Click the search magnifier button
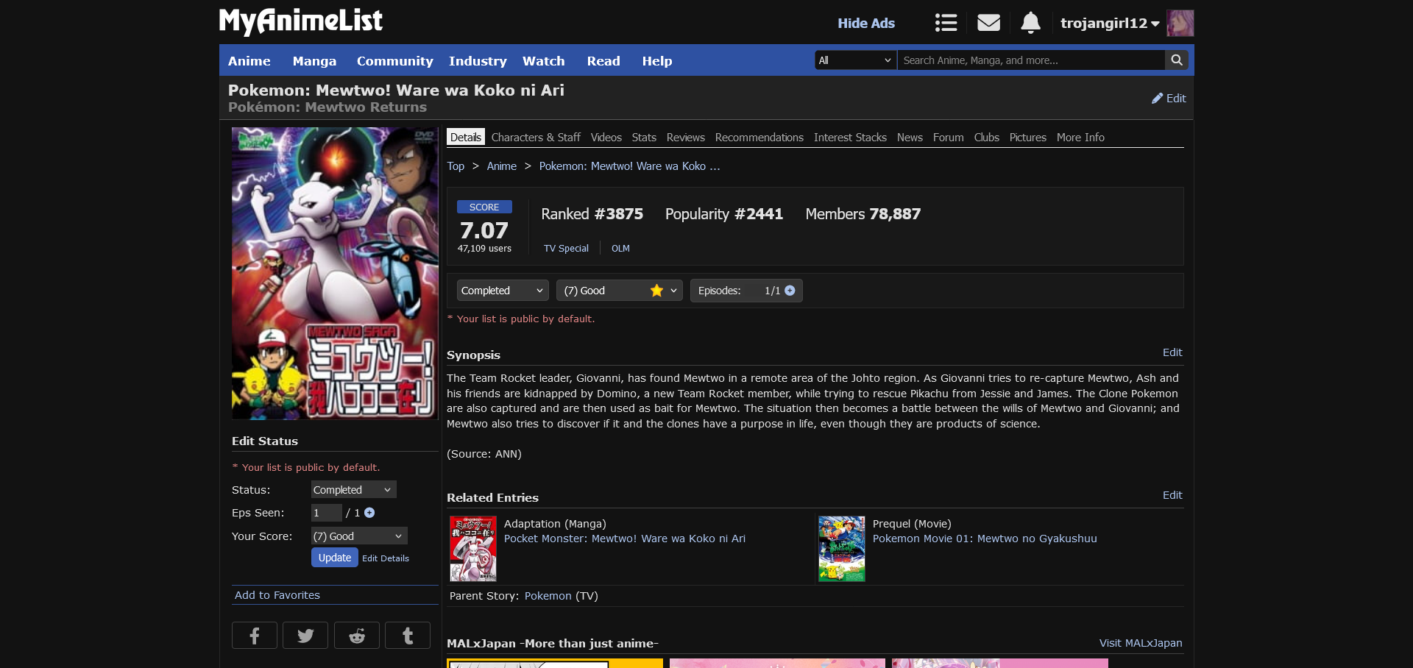 click(x=1177, y=60)
